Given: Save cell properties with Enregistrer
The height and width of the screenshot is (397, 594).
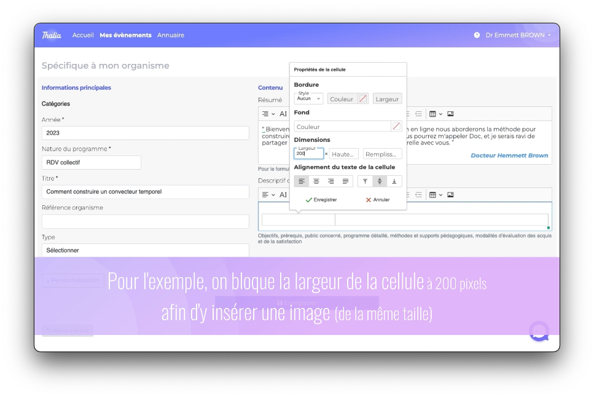Looking at the screenshot, I should [321, 200].
